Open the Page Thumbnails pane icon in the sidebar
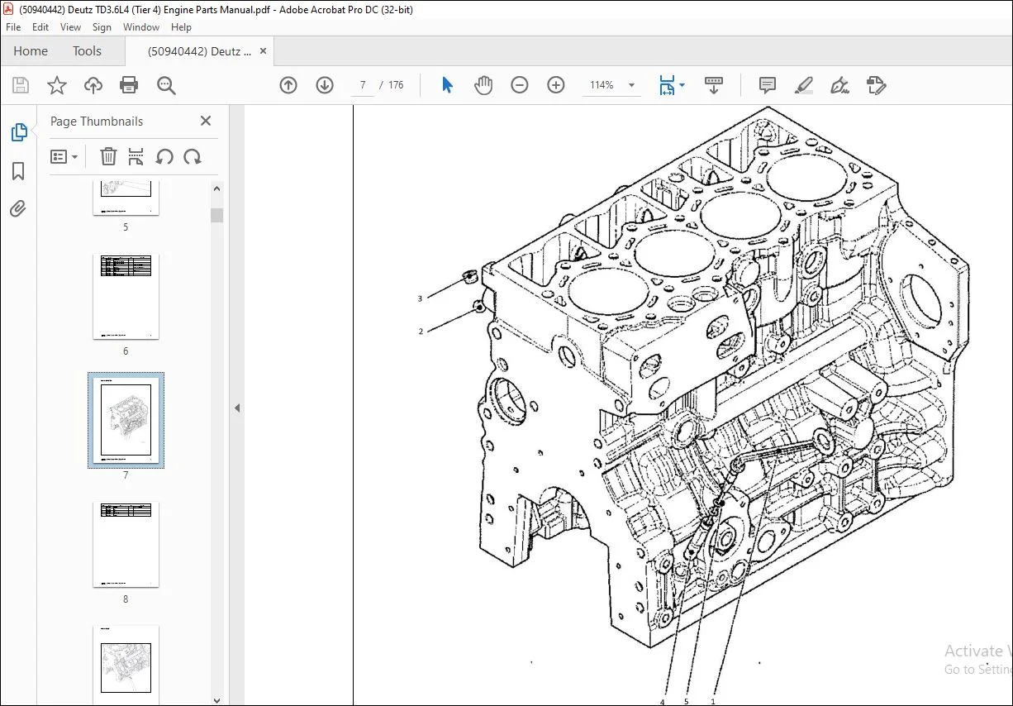Viewport: 1013px width, 706px height. pyautogui.click(x=18, y=132)
